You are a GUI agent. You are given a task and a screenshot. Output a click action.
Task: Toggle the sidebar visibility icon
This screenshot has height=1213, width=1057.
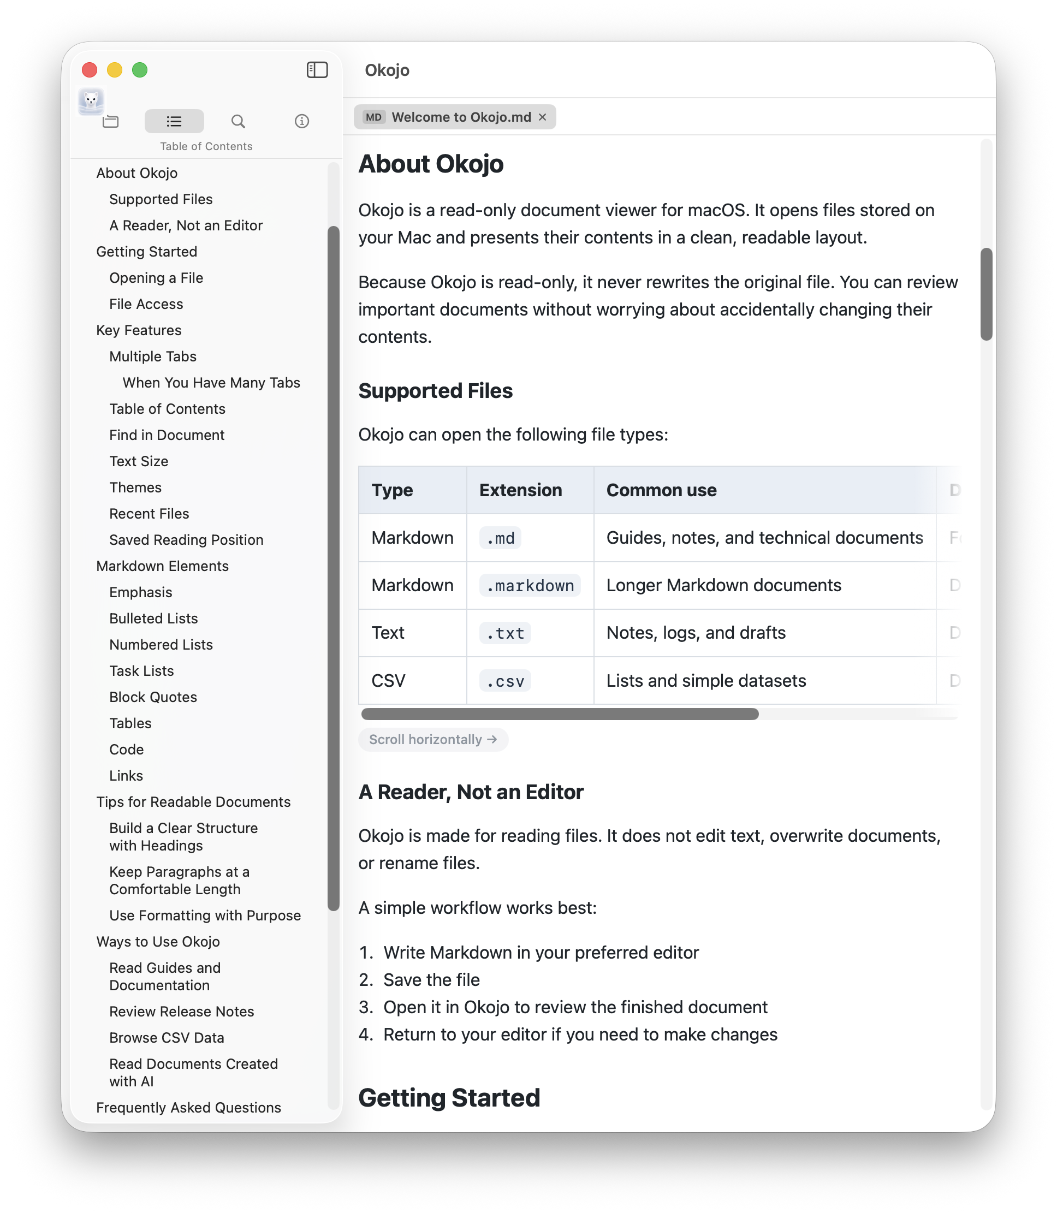point(317,70)
